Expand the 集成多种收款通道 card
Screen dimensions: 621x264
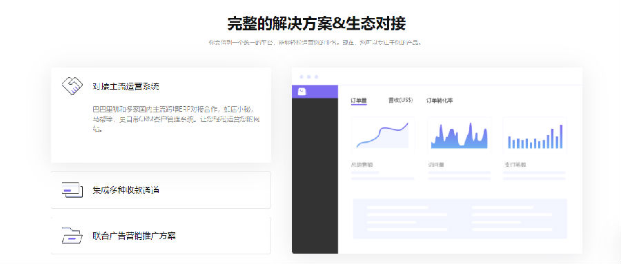161,190
